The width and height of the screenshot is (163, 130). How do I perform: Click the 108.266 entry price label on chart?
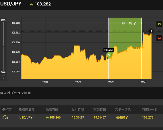click(x=109, y=50)
